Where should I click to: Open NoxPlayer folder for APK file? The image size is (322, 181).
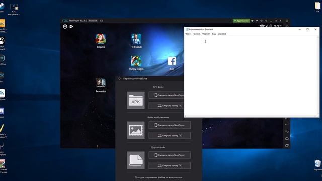tap(167, 95)
